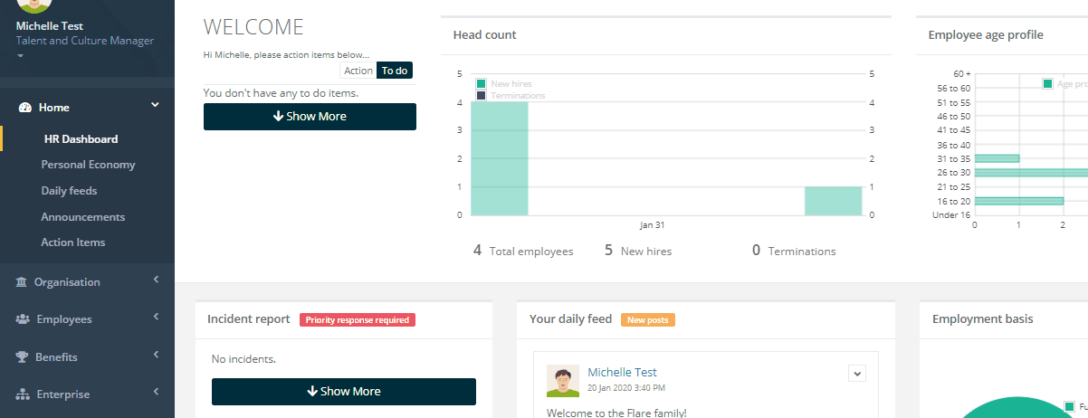Click the Home dashboard gauge icon
Screen dimensions: 1088x418
pos(25,108)
